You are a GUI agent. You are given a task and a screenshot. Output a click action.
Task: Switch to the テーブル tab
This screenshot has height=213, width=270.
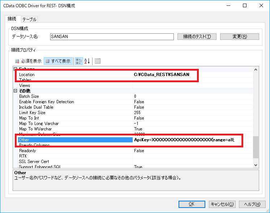(x=29, y=19)
